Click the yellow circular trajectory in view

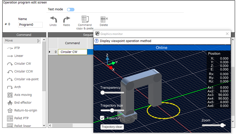click(163, 111)
